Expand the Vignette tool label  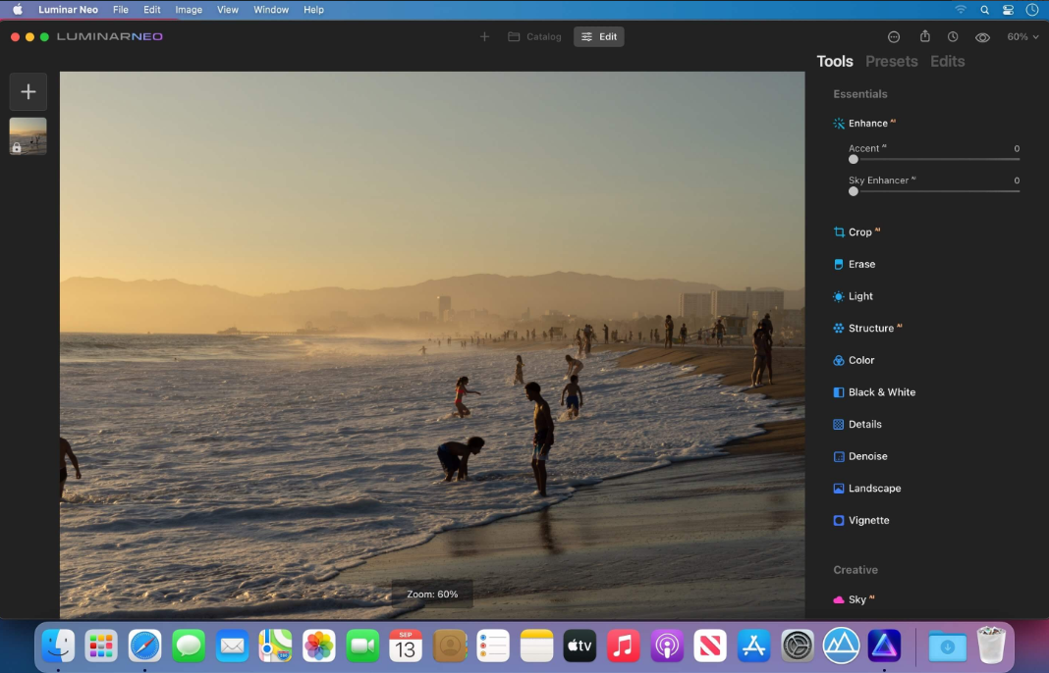(x=868, y=521)
